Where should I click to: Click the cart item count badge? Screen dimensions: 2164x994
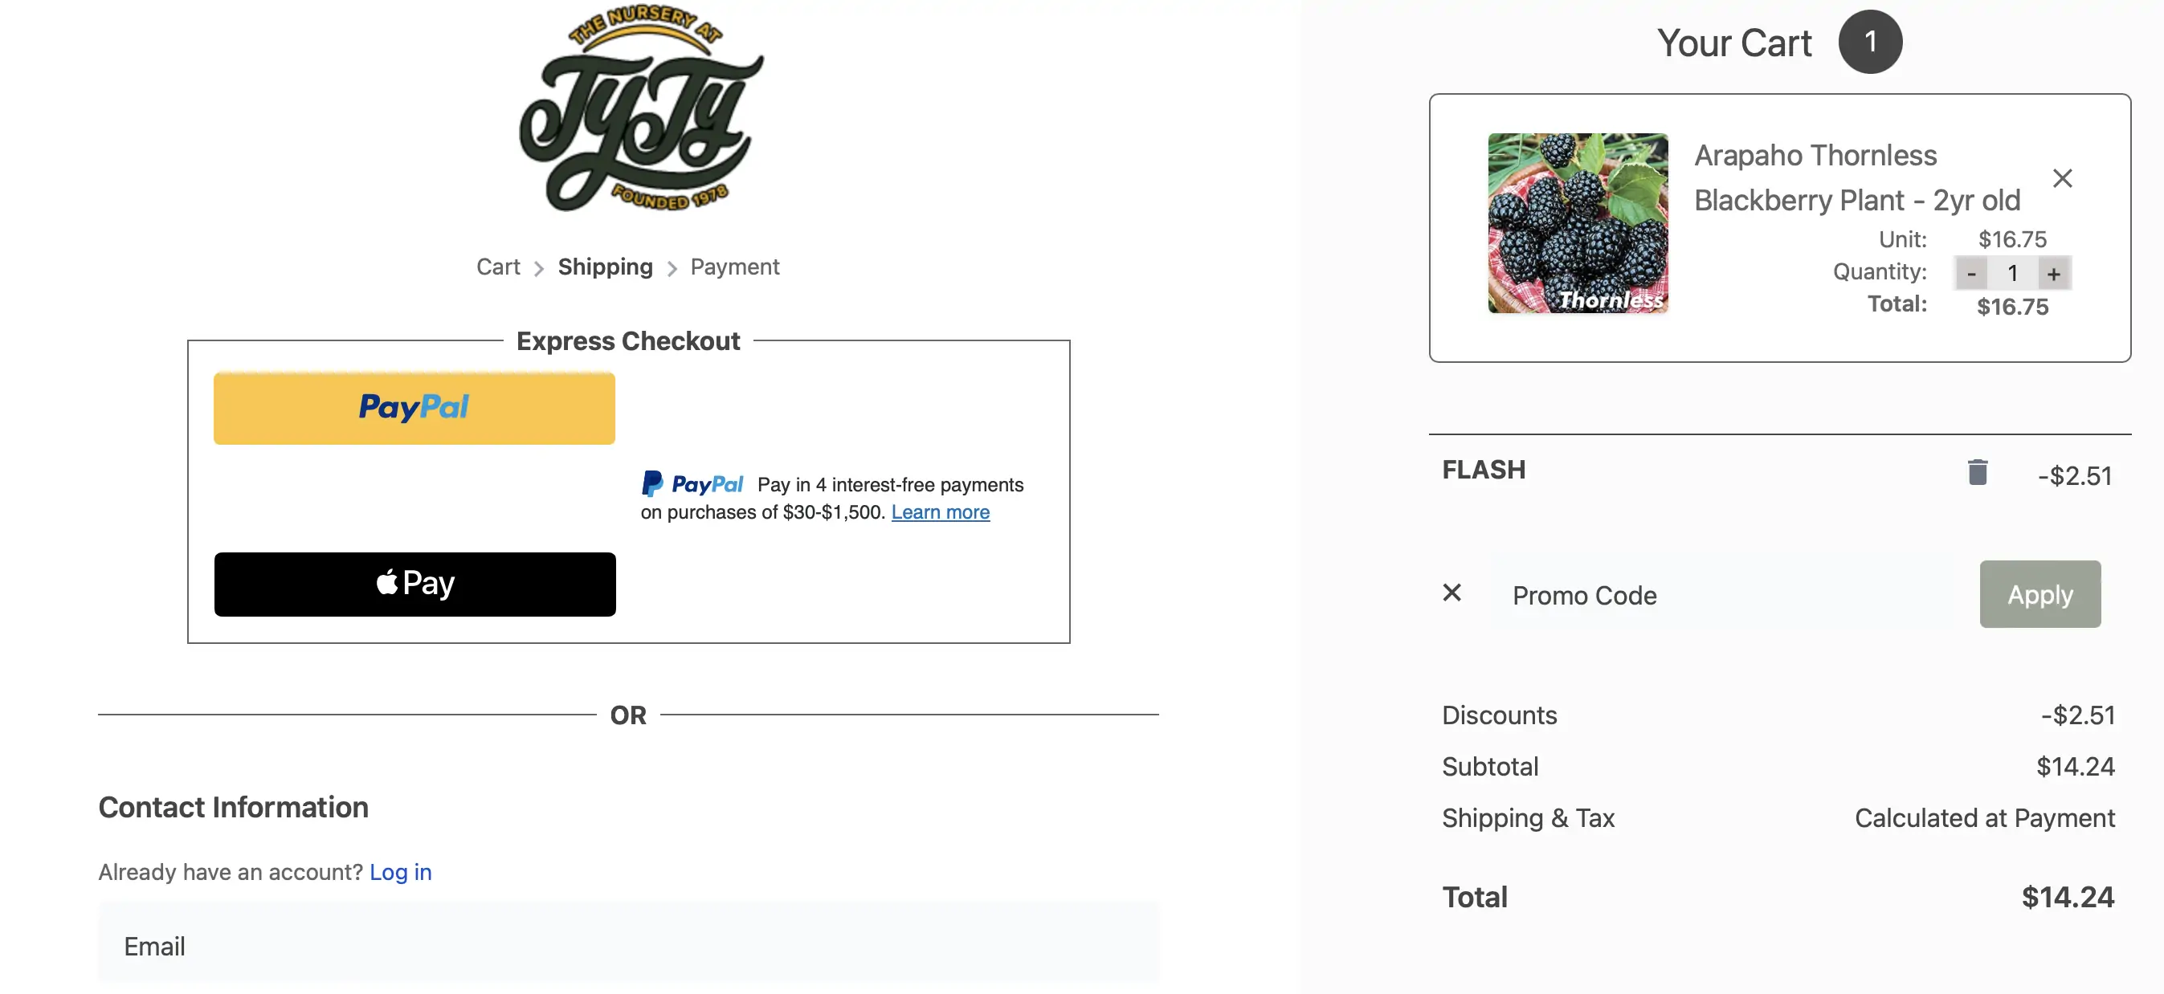click(x=1869, y=42)
